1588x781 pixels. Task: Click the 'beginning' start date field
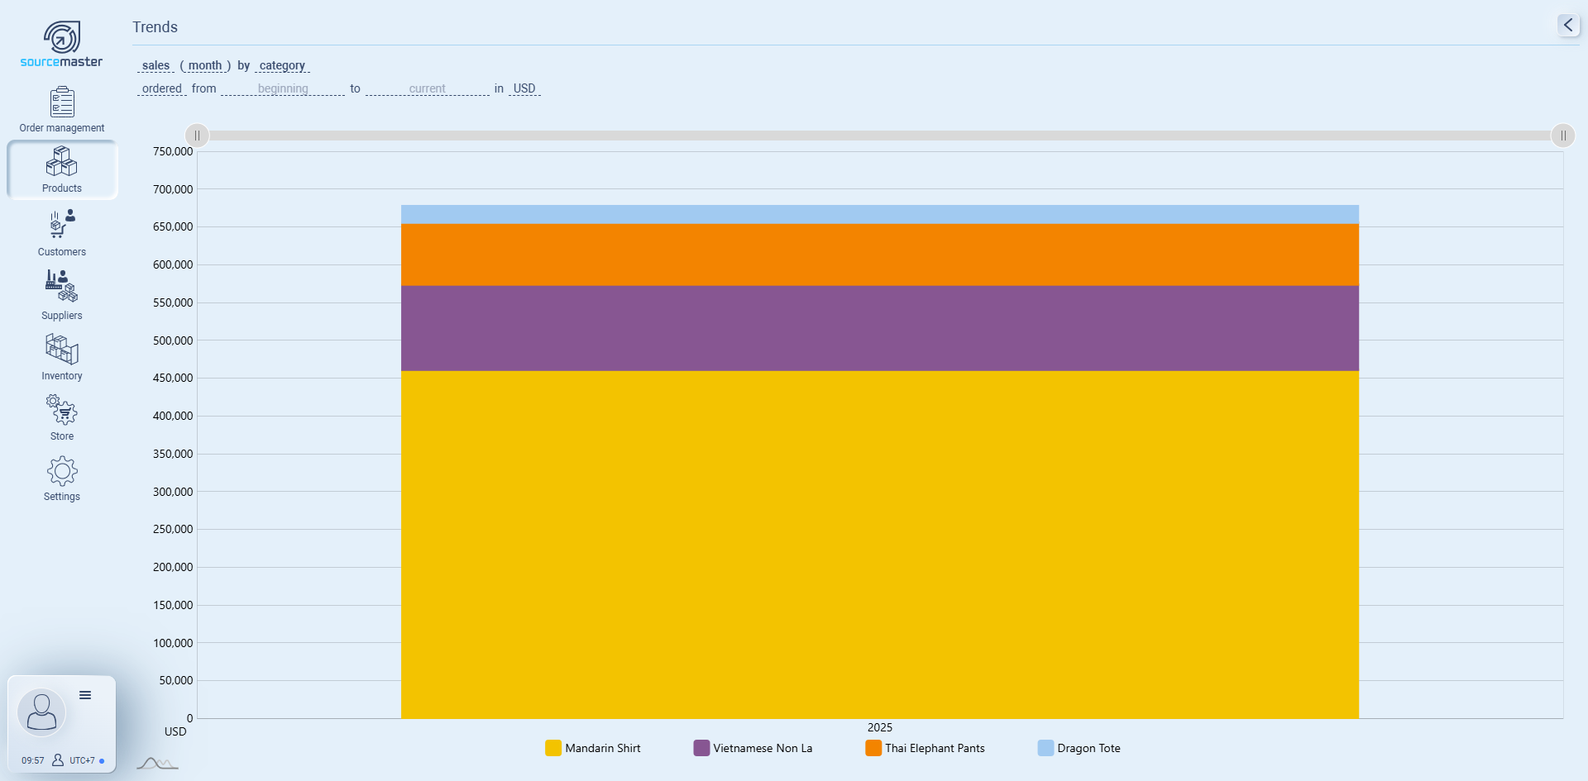(x=283, y=88)
